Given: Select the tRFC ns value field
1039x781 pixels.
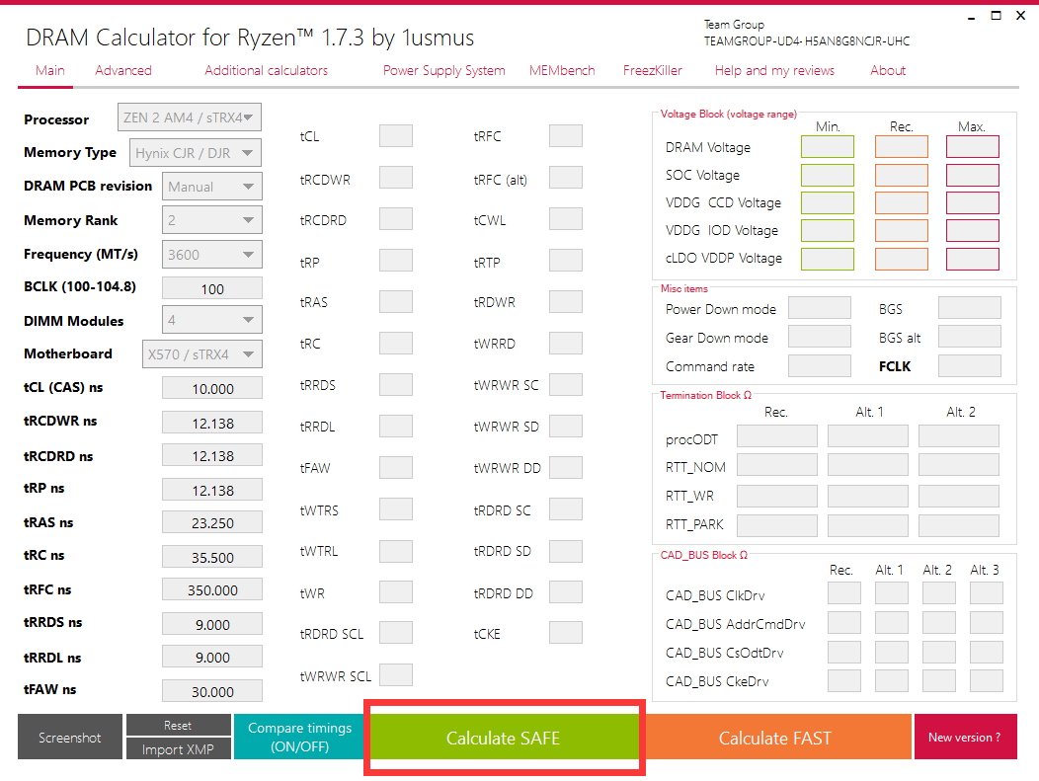Looking at the screenshot, I should coord(212,589).
